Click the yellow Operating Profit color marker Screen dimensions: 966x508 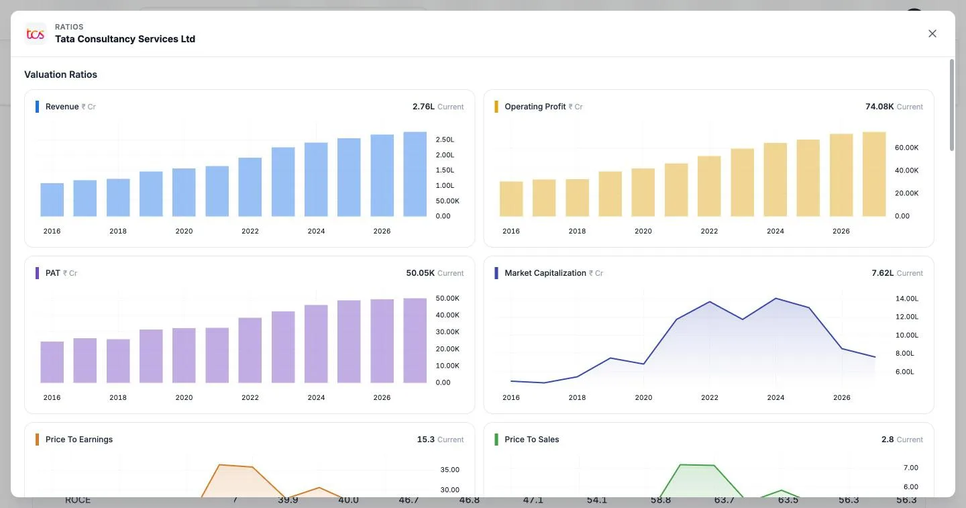click(x=496, y=107)
